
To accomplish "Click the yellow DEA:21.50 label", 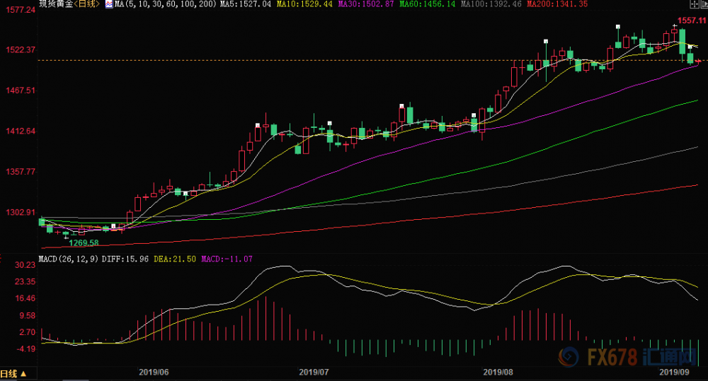I will pyautogui.click(x=175, y=259).
